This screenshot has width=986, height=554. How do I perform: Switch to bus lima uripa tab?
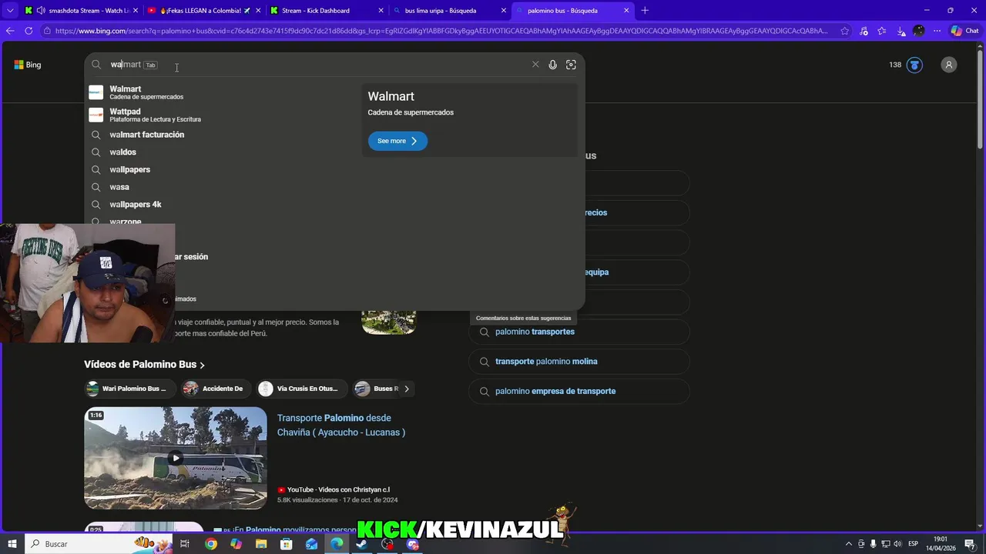(449, 11)
